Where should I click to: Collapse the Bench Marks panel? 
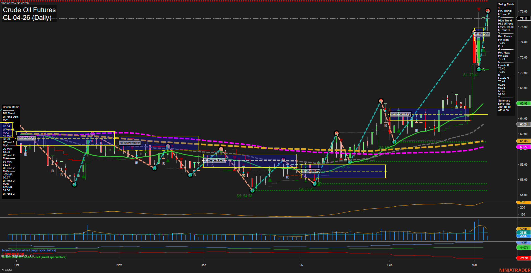[11, 107]
